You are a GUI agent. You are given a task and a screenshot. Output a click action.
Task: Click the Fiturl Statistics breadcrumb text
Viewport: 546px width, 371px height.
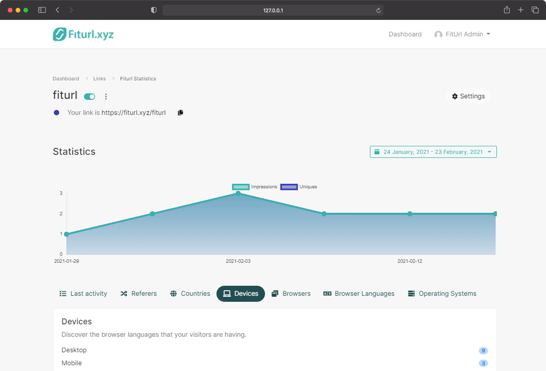coord(138,78)
